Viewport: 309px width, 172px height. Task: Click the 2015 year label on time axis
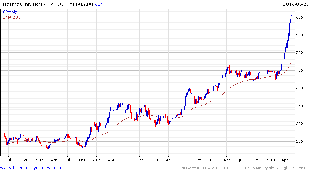97,160
